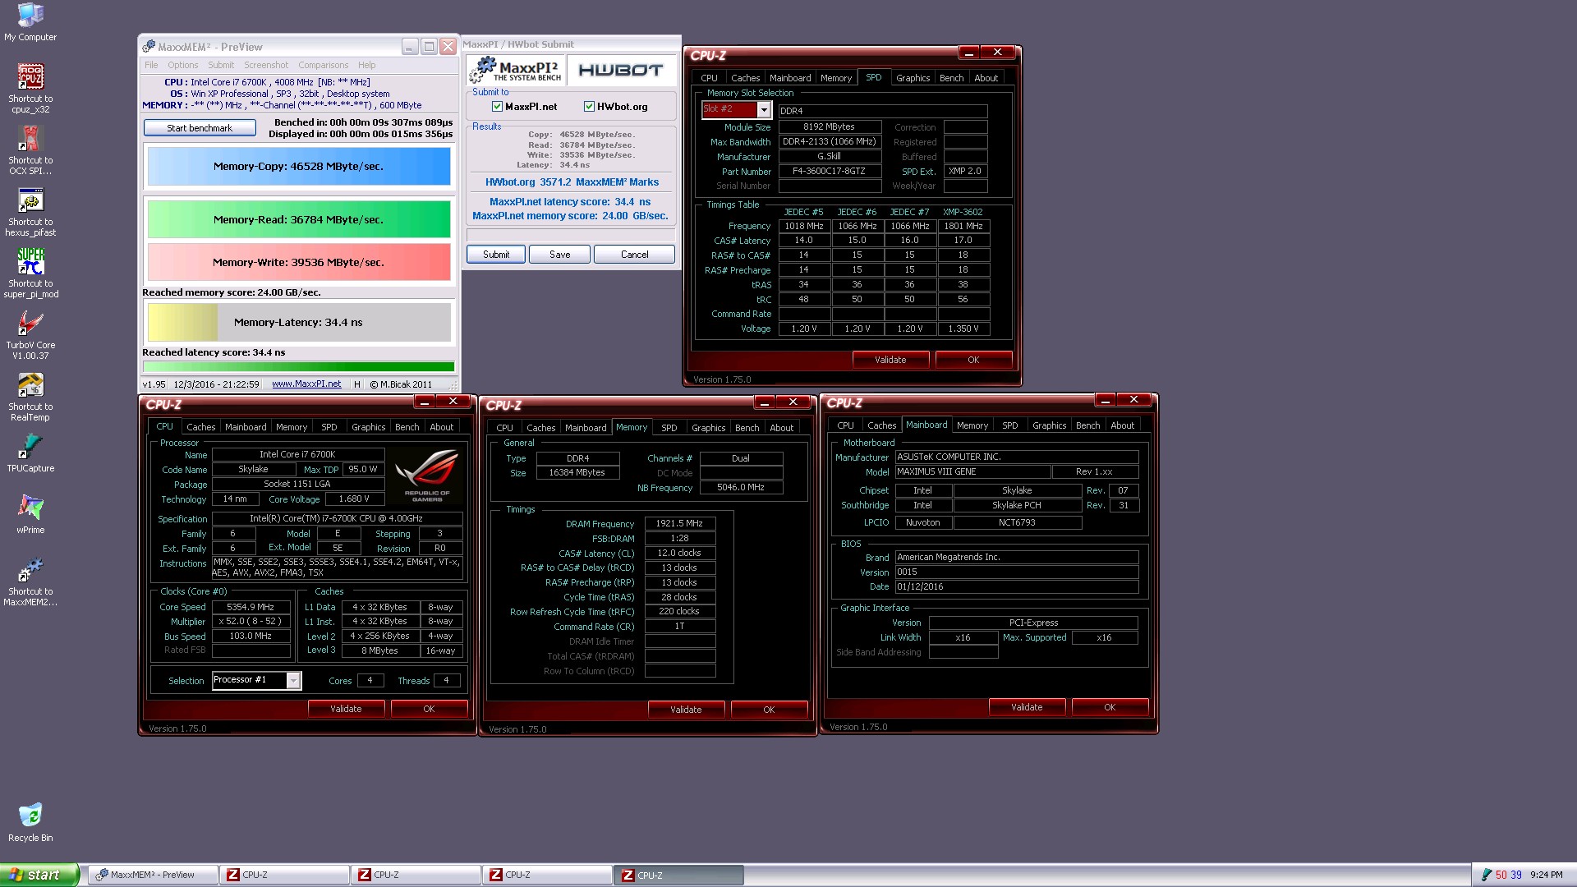
Task: Open the Comparisons menu in MaxxMEM²
Action: [324, 65]
